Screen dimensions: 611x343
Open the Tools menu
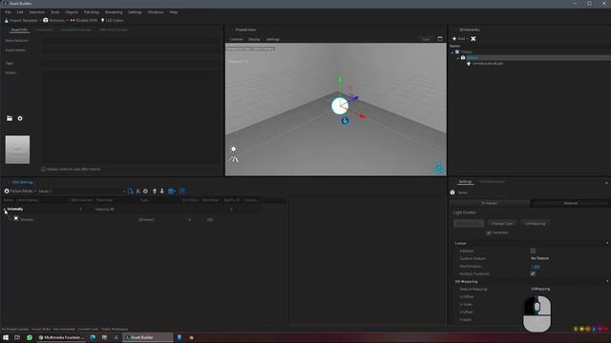click(x=55, y=12)
